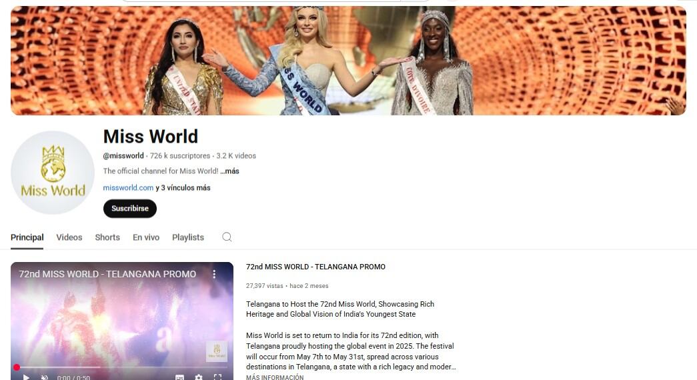This screenshot has height=380, width=697.
Task: Switch to the Videos tab
Action: tap(69, 237)
